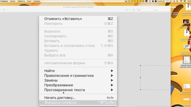Choose Начать диктовку… from the menu
Viewport: 191px width, 107px height.
(x=78, y=98)
